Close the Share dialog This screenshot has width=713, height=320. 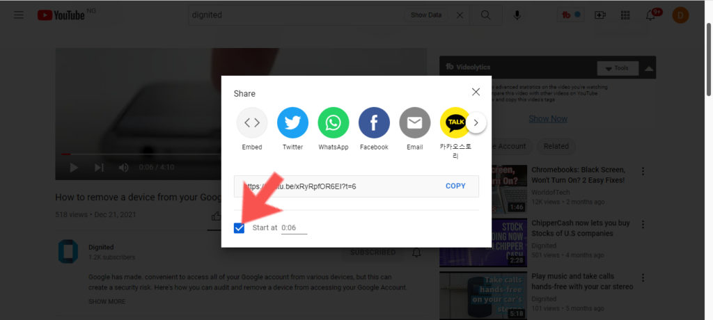click(476, 93)
